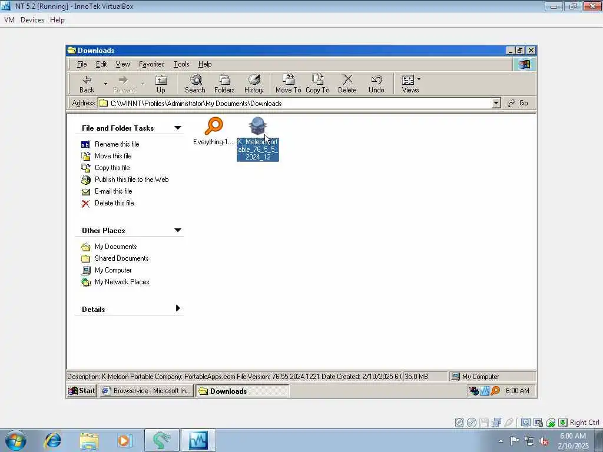The width and height of the screenshot is (603, 452).
Task: Click the Windows flag throbber icon
Action: (x=524, y=64)
